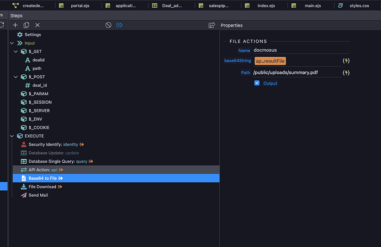Click the Steps panel header
Viewport: 381px width, 247px height.
[x=16, y=15]
